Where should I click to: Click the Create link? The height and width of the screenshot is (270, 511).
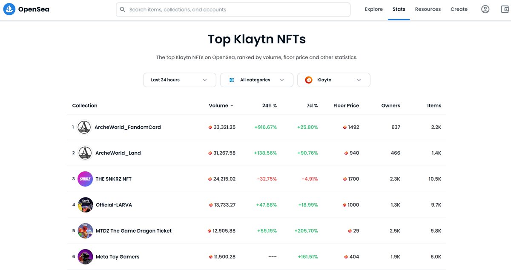pos(459,9)
